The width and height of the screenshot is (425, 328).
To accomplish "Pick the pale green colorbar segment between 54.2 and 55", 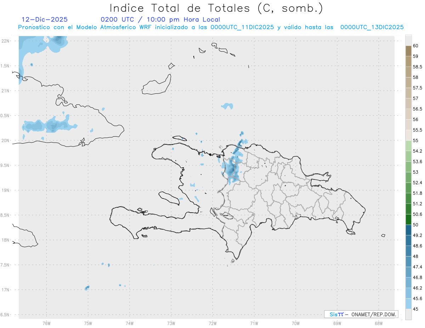I will [408, 146].
